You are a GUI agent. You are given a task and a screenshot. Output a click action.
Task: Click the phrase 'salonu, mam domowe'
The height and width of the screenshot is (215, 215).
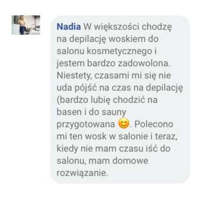[103, 161]
